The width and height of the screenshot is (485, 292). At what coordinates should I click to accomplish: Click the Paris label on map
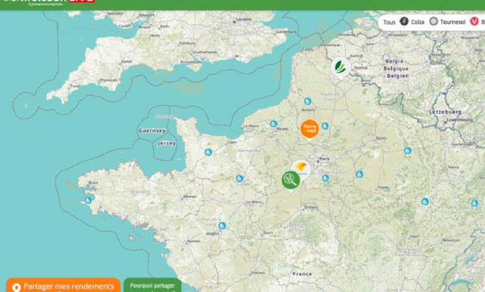click(323, 158)
